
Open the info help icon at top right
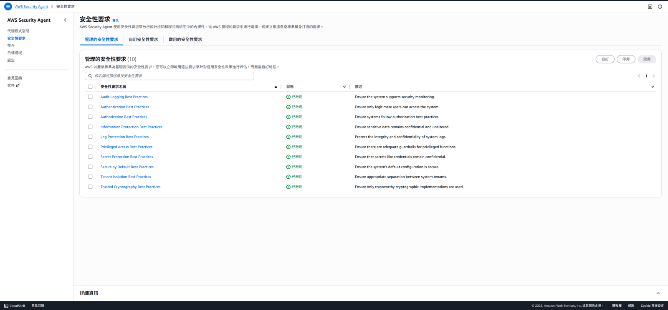[660, 7]
